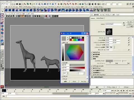Click the Load Attributes button
Image resolution: width=134 pixels, height=100 pixels.
pyautogui.click(x=112, y=87)
